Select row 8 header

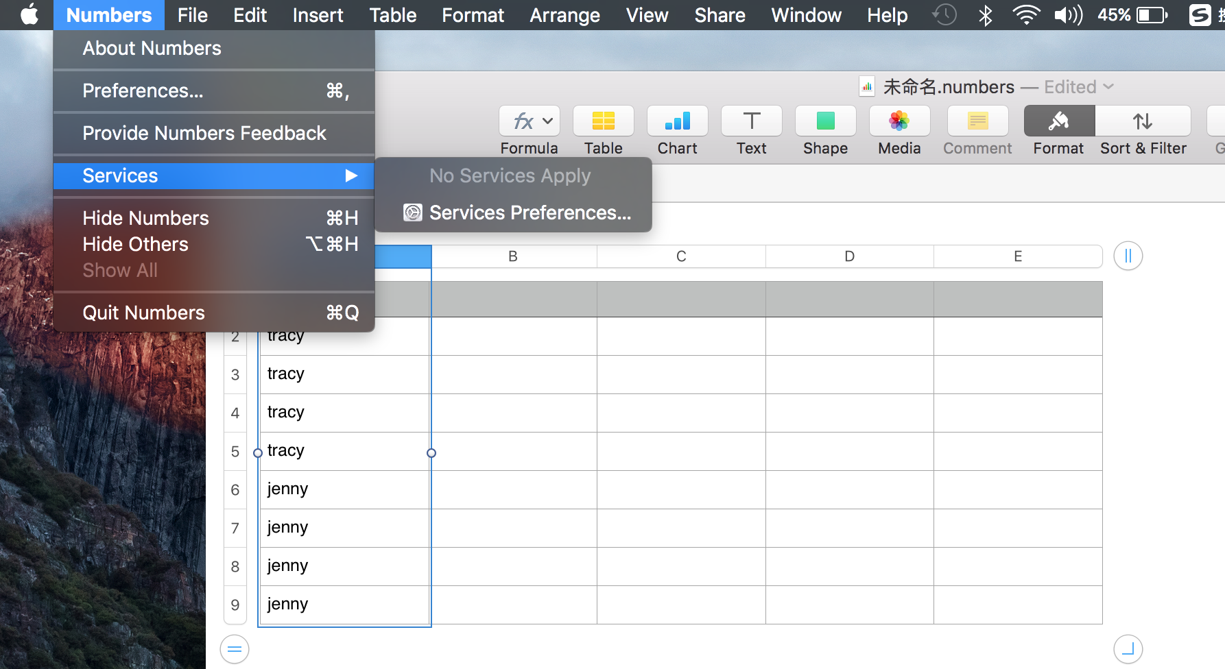[235, 566]
